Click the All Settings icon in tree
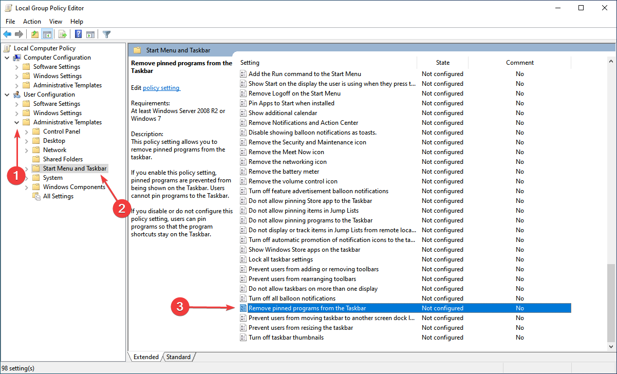The image size is (617, 374). (x=36, y=196)
